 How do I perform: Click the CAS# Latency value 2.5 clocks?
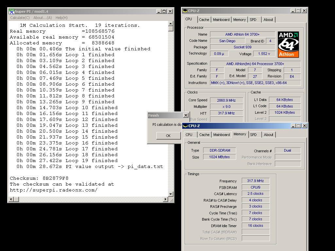tap(256, 193)
